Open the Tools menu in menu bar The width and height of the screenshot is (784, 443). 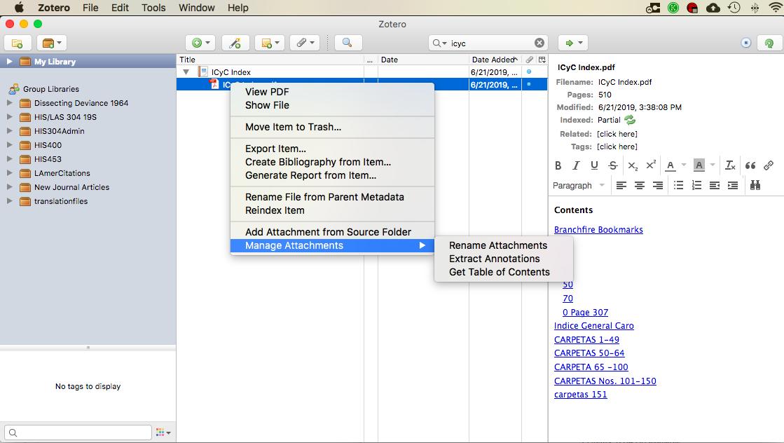[153, 8]
